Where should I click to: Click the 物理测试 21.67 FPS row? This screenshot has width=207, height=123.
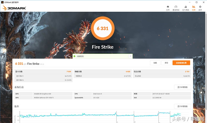coord(102,76)
